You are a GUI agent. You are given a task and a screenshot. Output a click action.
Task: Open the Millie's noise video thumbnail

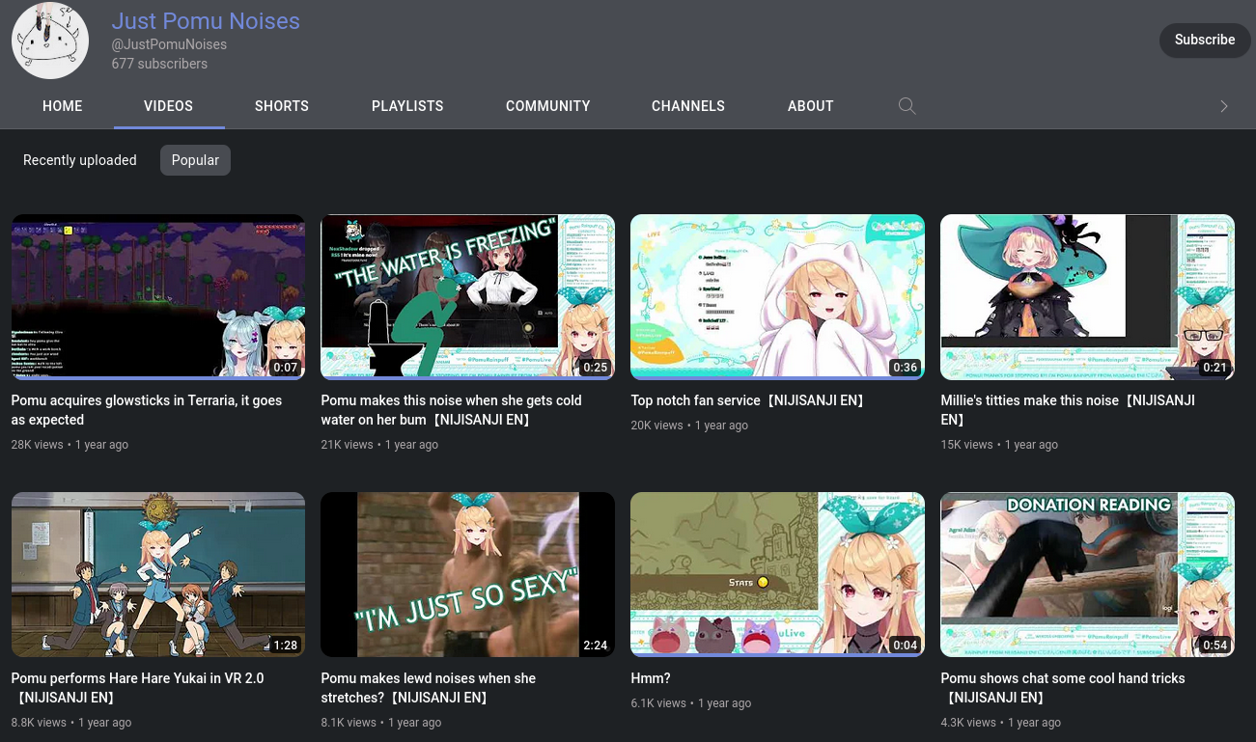click(1088, 297)
